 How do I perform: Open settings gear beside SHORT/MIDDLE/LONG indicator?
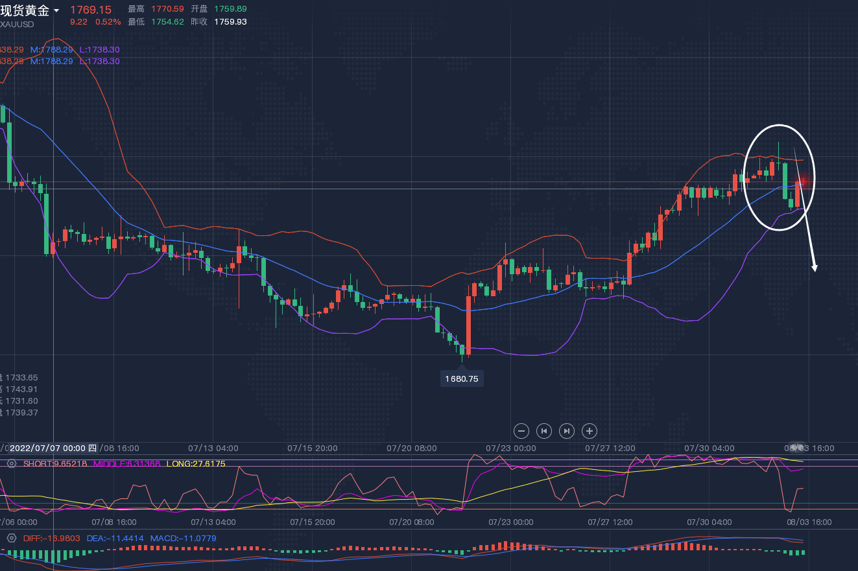click(x=11, y=464)
